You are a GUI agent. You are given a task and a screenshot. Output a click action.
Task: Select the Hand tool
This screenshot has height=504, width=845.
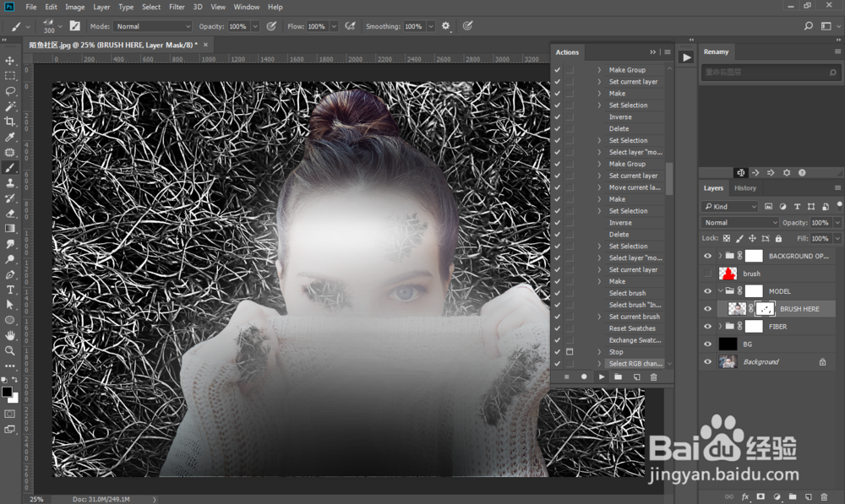click(x=9, y=335)
